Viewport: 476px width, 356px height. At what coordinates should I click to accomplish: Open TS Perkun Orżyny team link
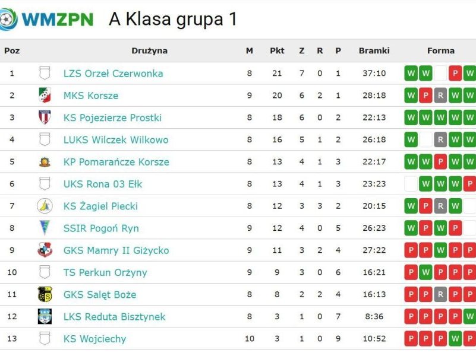click(x=105, y=273)
